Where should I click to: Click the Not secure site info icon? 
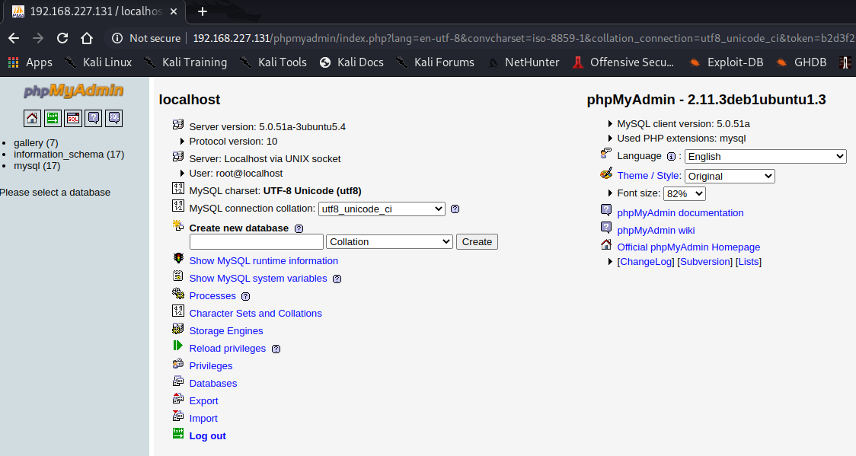pyautogui.click(x=117, y=38)
